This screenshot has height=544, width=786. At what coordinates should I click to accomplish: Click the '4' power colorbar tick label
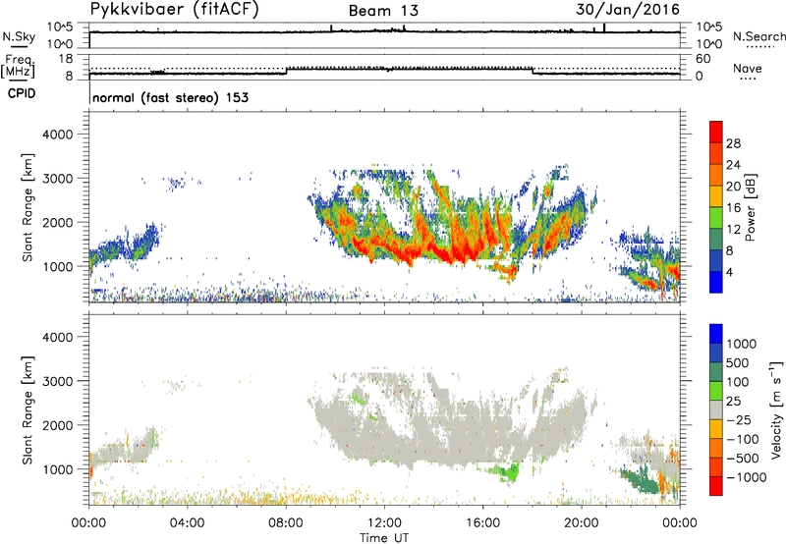[x=729, y=272]
